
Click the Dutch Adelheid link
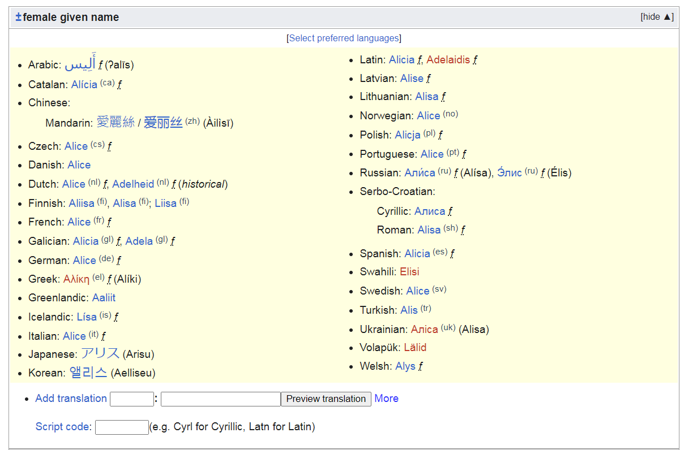(133, 184)
